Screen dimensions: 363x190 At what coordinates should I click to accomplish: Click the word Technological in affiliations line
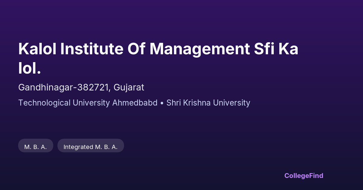point(44,103)
